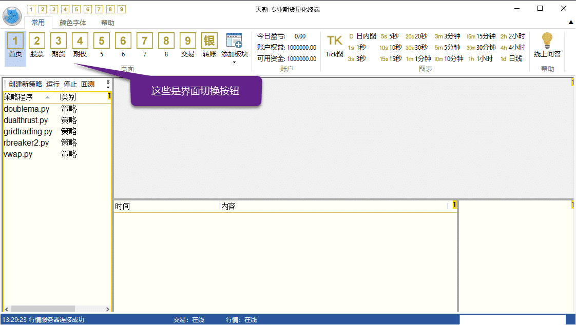Viewport: 576px width, 325px height.
Task: Switch to the 颜色字体 ribbon tab
Action: point(73,23)
